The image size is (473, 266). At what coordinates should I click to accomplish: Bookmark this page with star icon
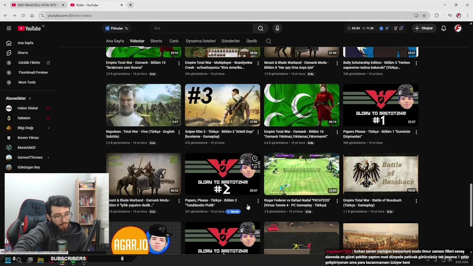click(424, 16)
